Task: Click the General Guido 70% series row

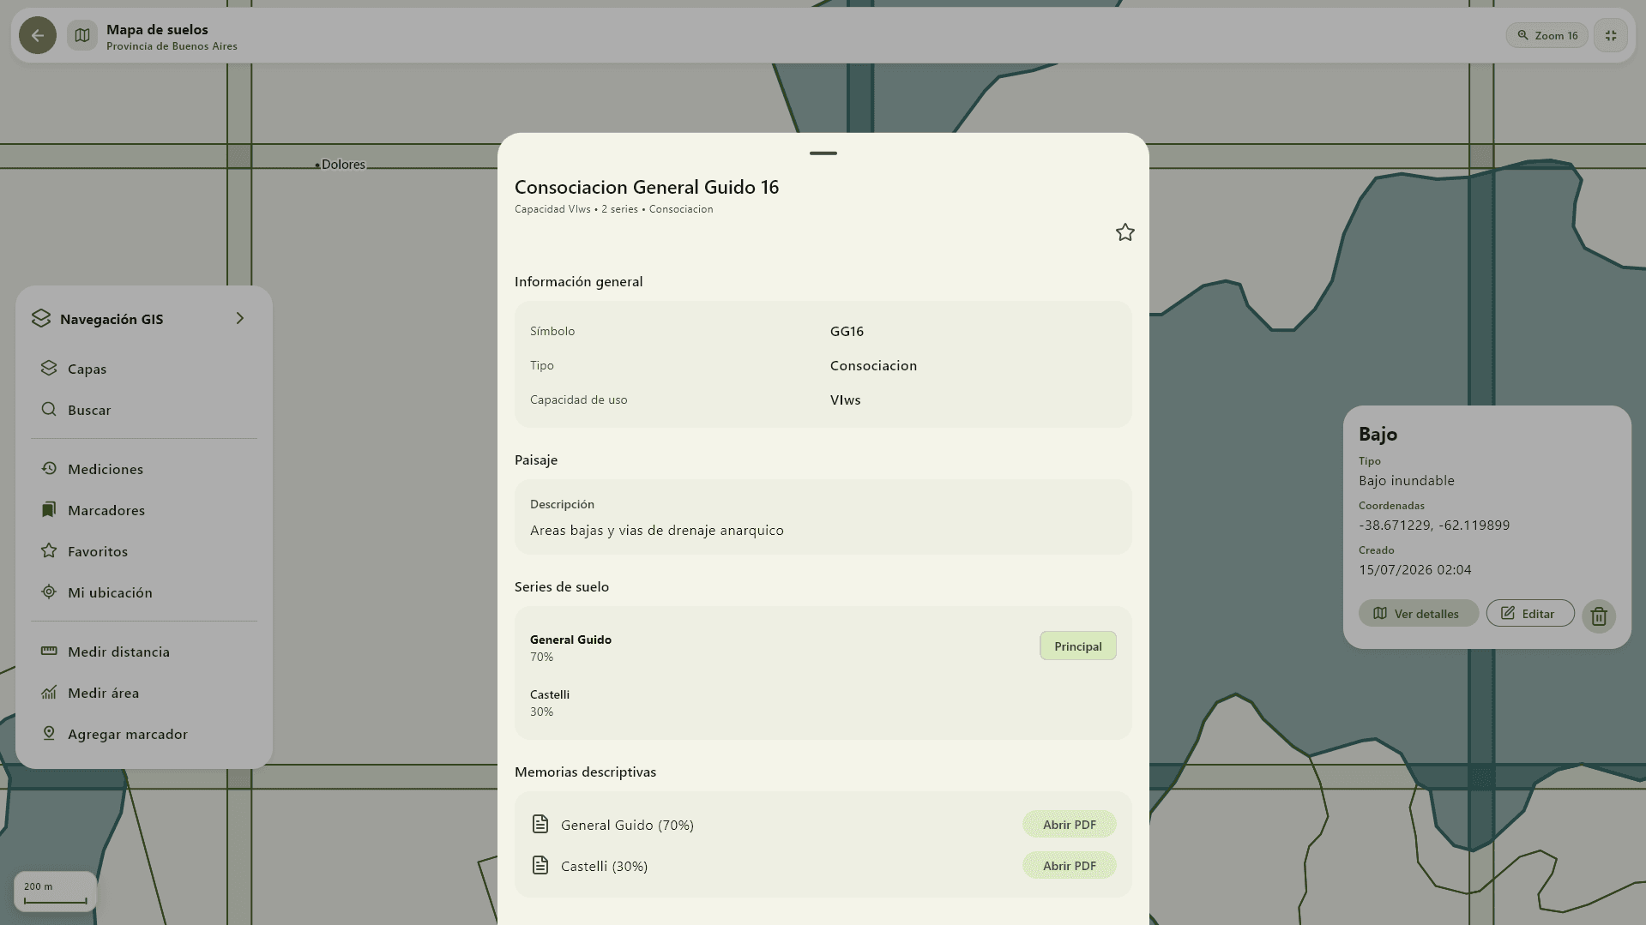Action: pos(823,647)
